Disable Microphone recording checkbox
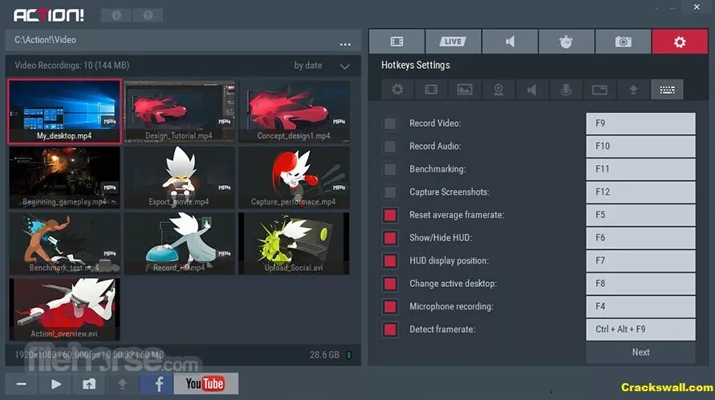The height and width of the screenshot is (400, 715). [x=390, y=306]
